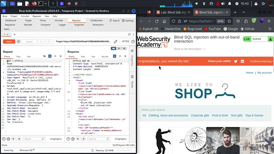The height and width of the screenshot is (154, 274).
Task: Click Search in Burp toolbar
Action: click(x=115, y=21)
